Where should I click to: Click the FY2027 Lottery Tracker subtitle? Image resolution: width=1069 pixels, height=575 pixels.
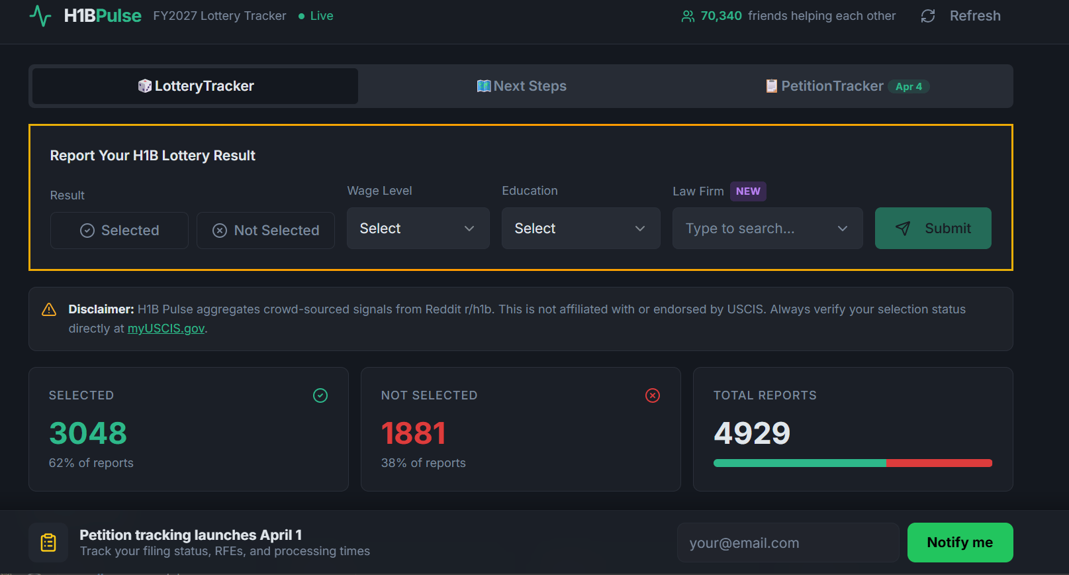(220, 16)
